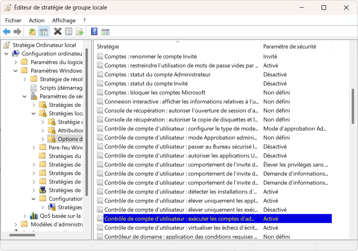Select the Stratégie Ordinateur local root node

click(x=44, y=45)
